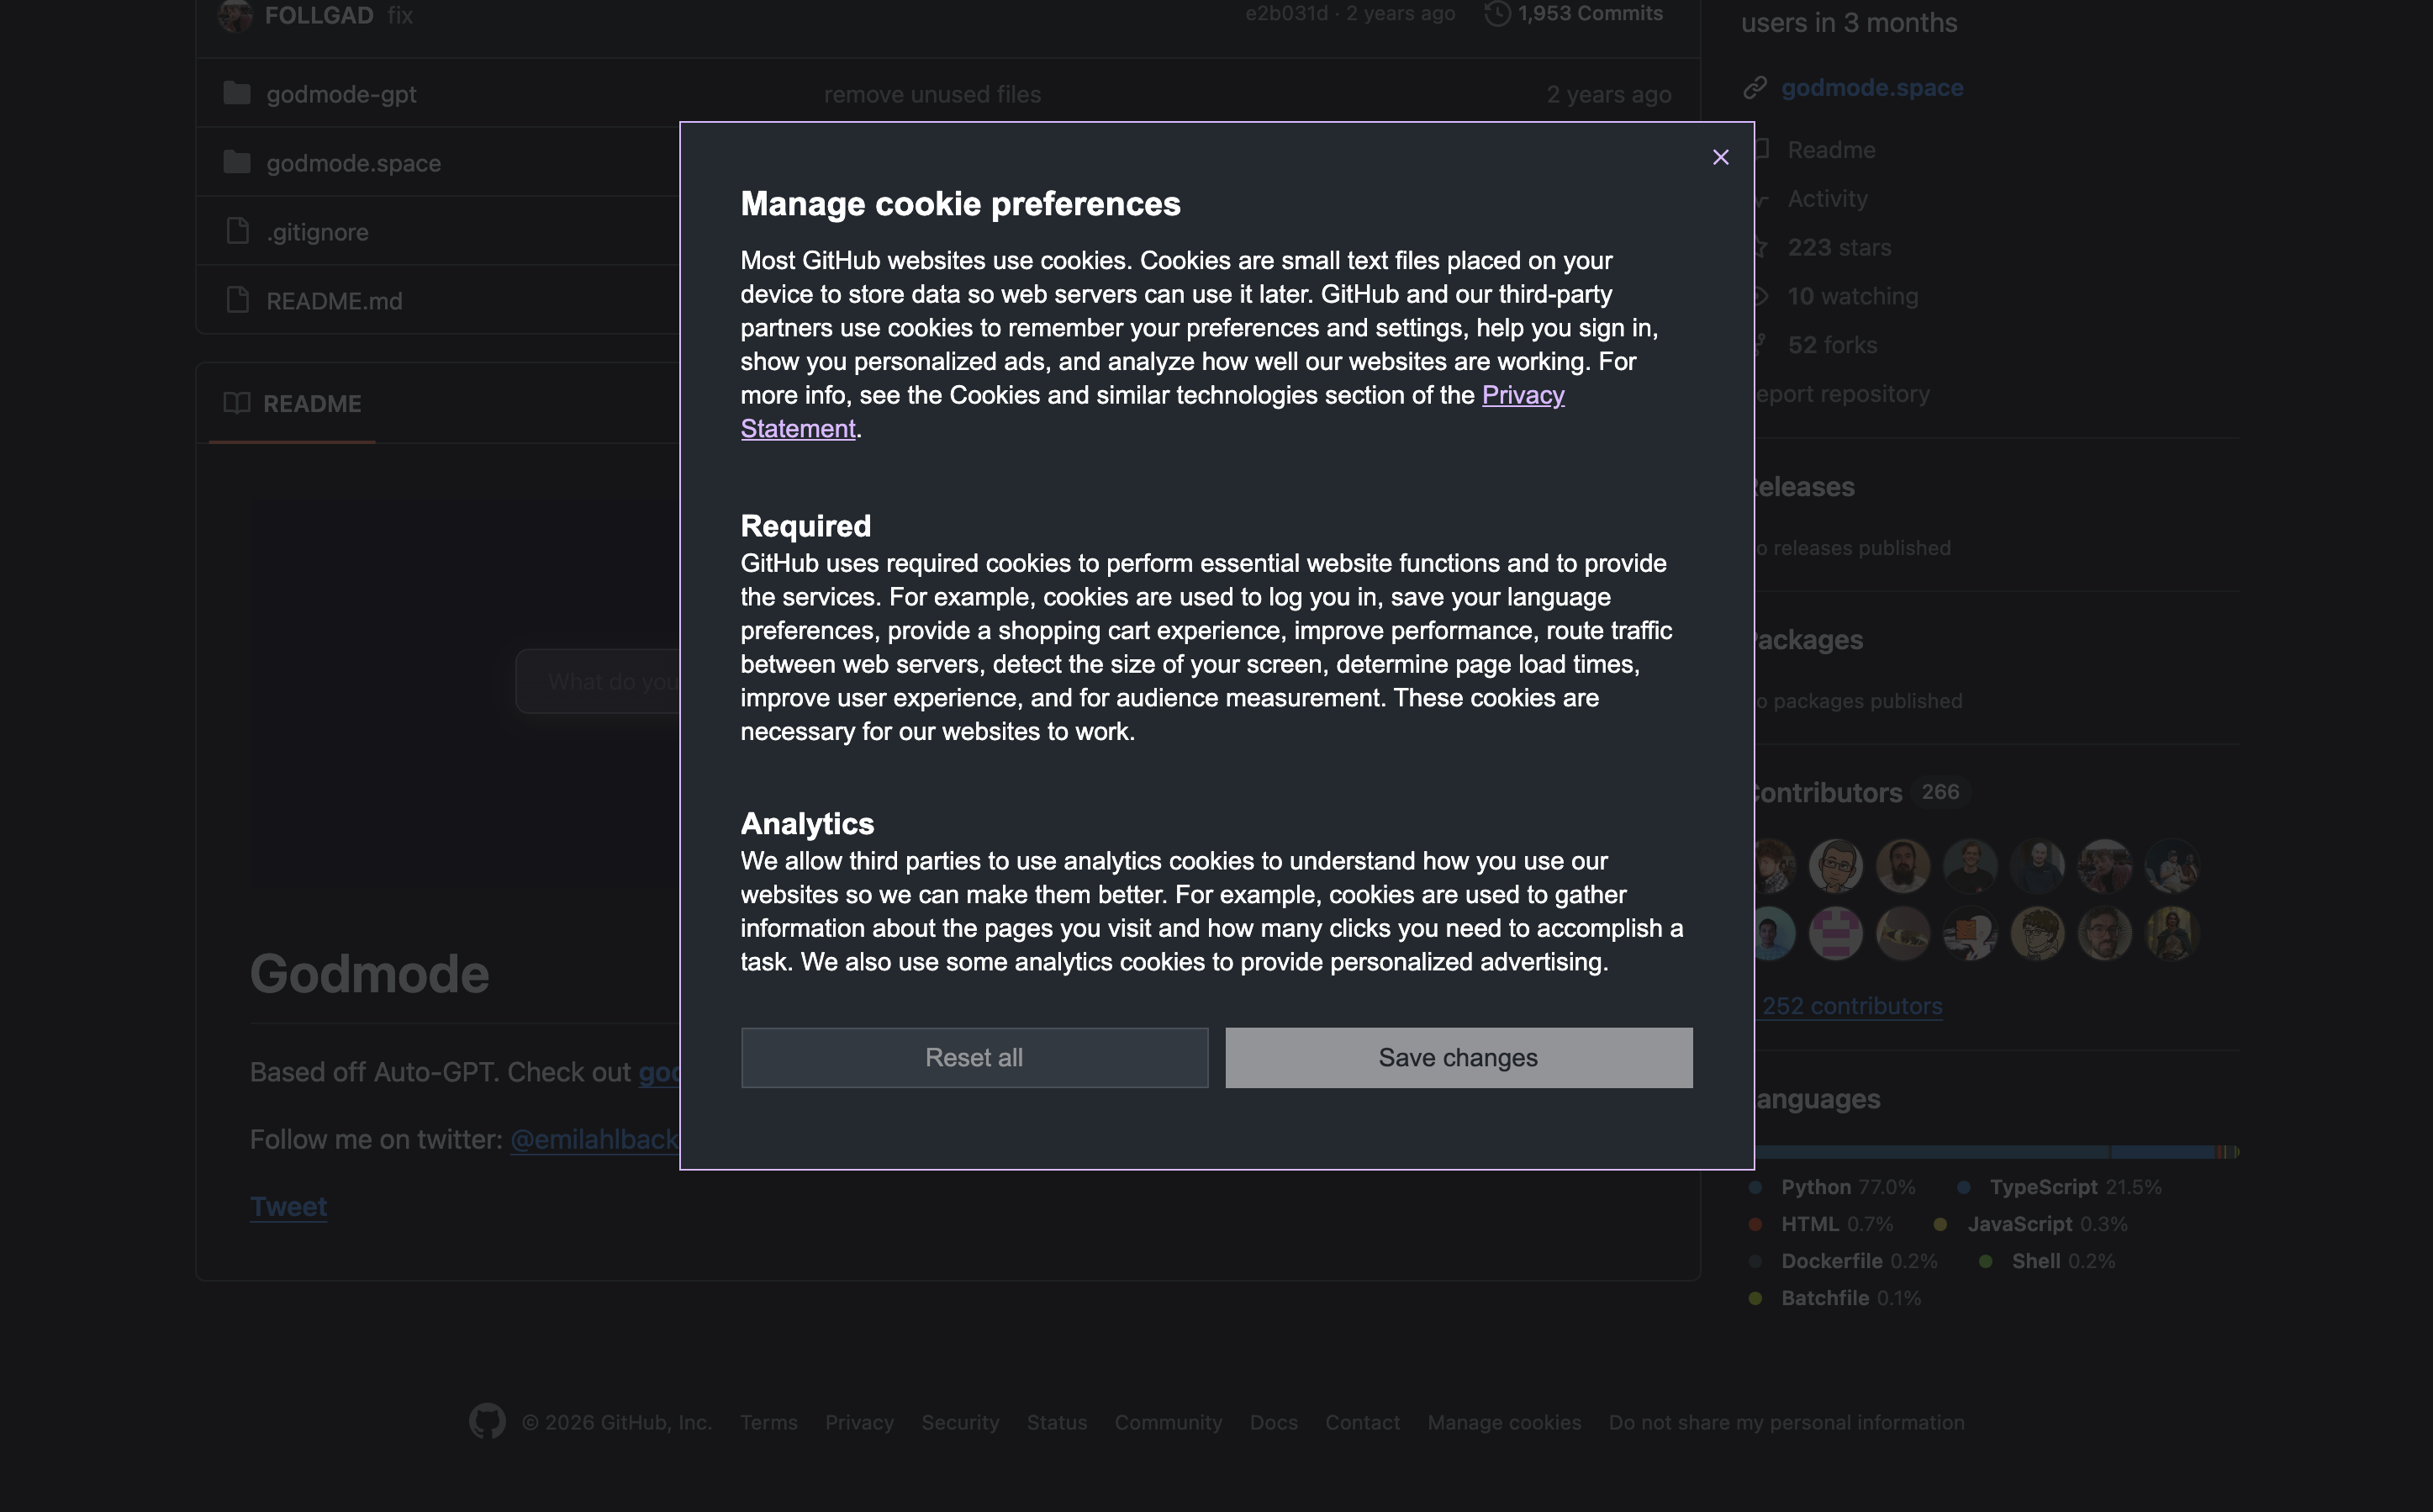Click the link icon beside godmode.space
Viewport: 2433px width, 1512px height.
point(1755,88)
